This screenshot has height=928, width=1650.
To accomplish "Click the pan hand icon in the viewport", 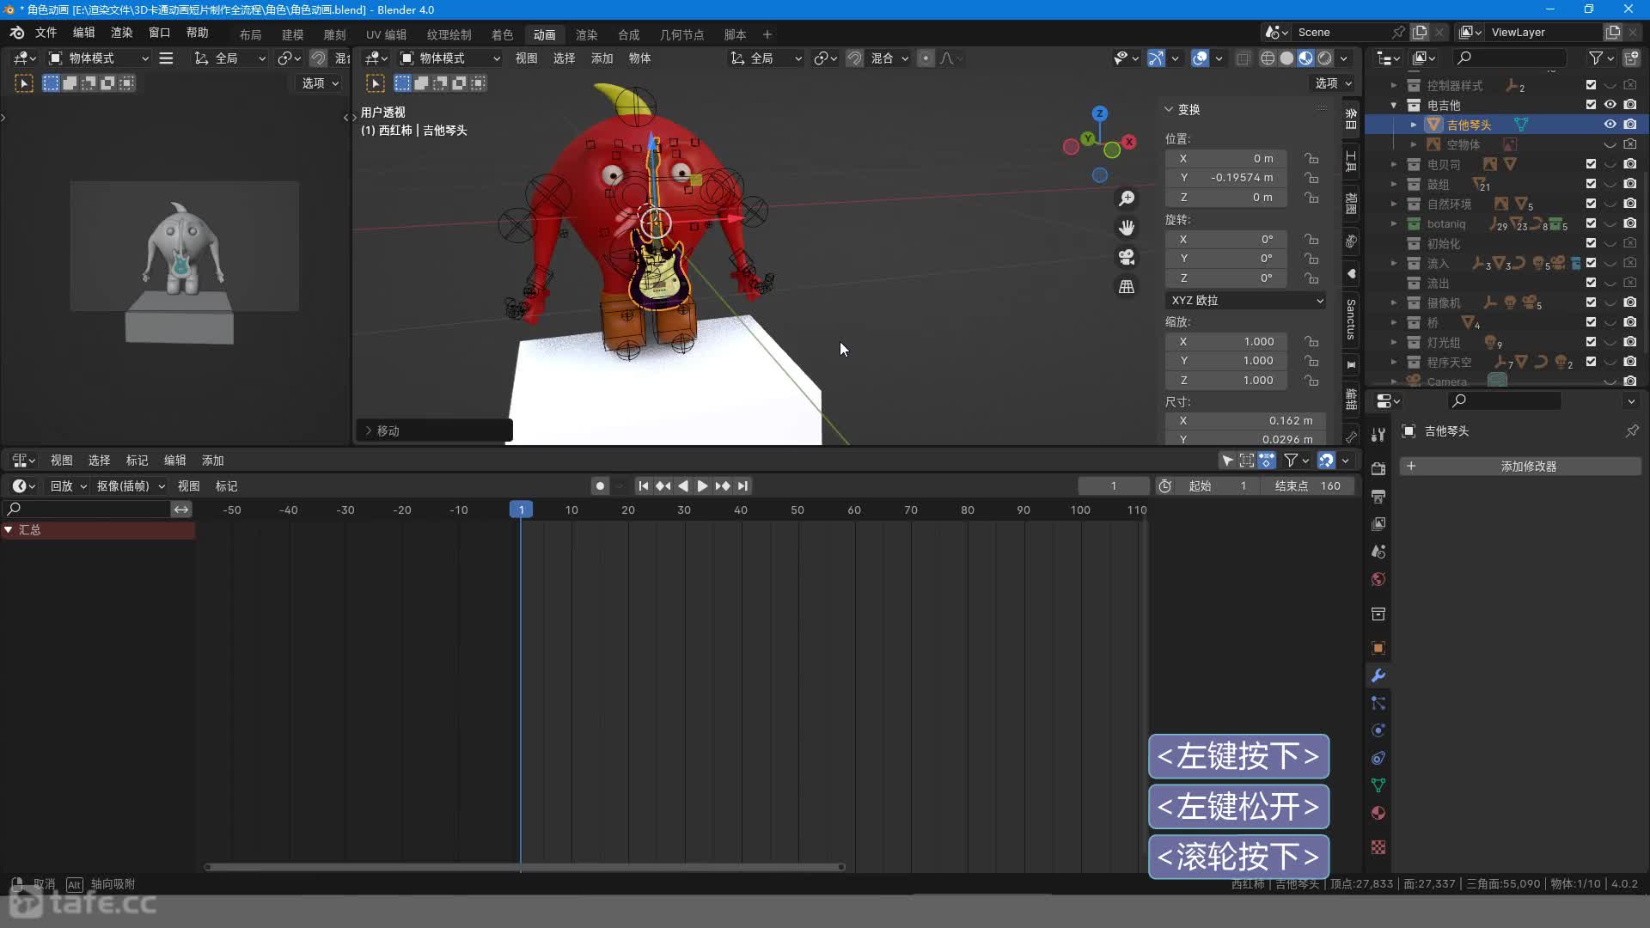I will [1127, 228].
